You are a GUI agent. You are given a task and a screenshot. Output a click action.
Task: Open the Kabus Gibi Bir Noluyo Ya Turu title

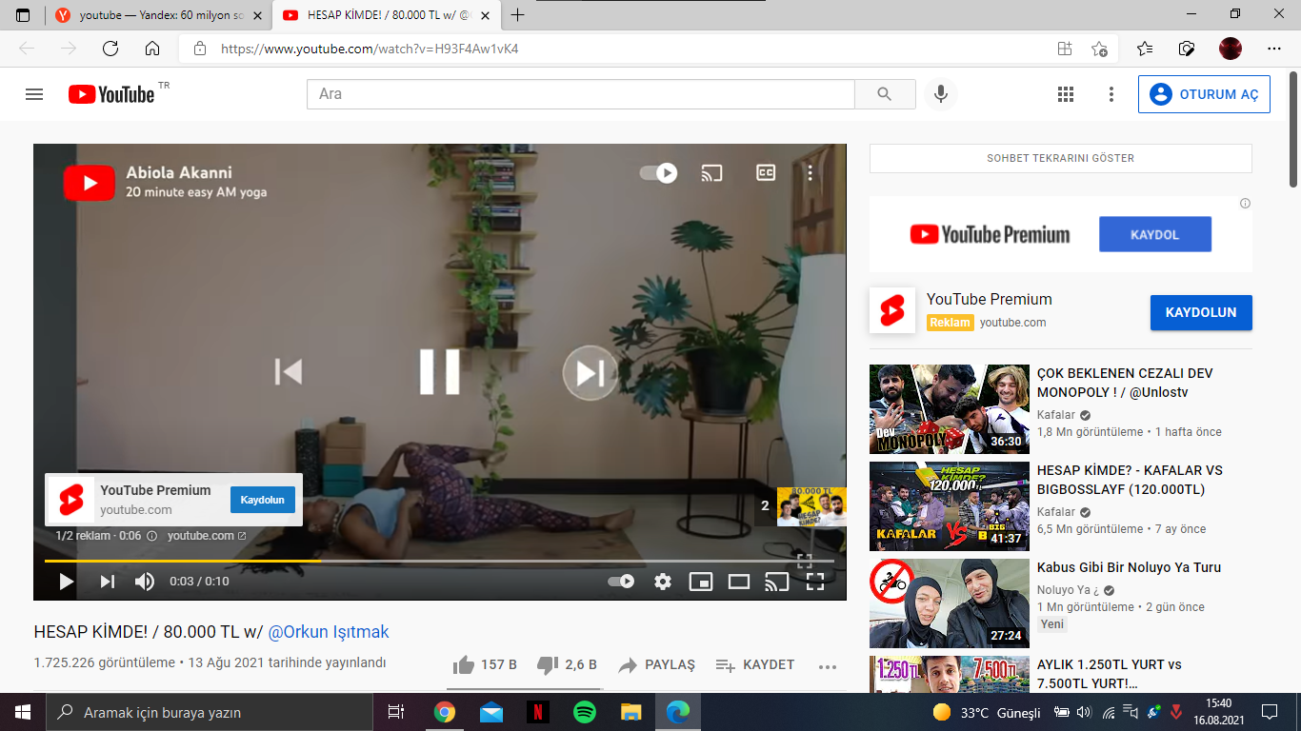point(1129,567)
